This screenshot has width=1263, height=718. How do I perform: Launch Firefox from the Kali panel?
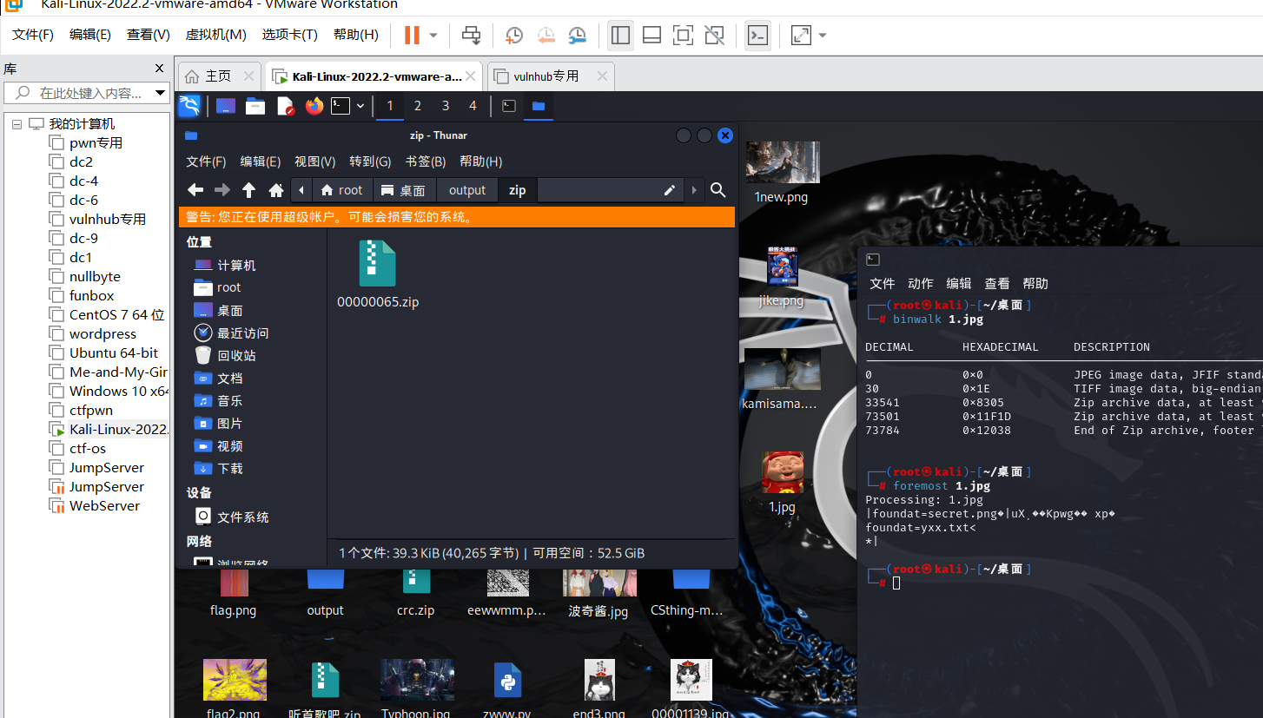point(314,106)
